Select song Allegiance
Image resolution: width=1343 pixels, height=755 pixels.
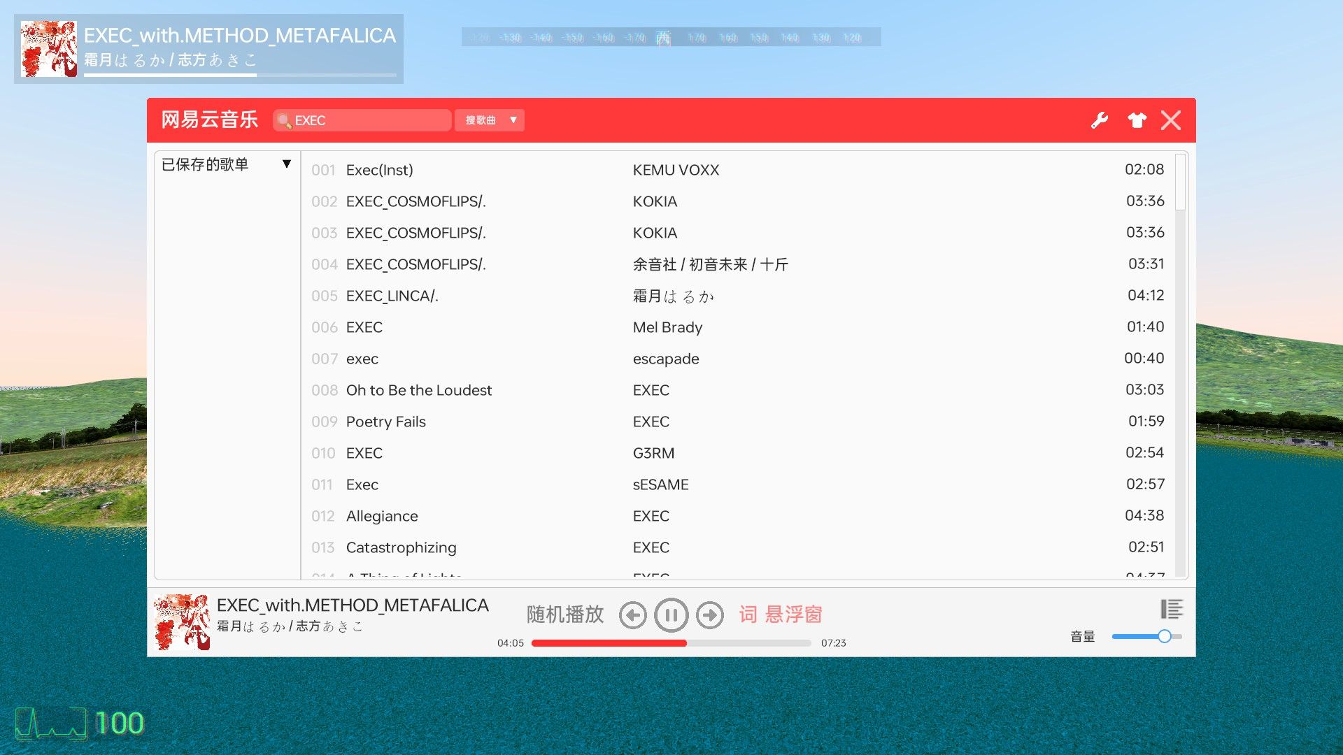tap(738, 516)
